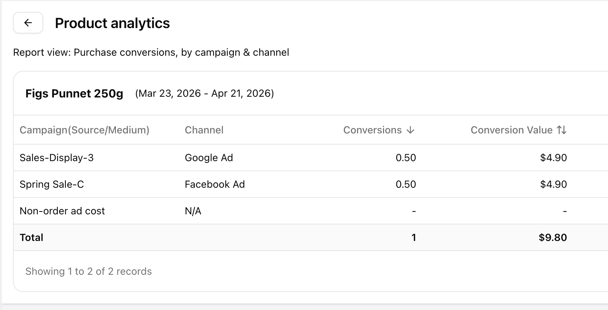This screenshot has height=310, width=608.
Task: Click the N/A channel cell
Action: 193,211
